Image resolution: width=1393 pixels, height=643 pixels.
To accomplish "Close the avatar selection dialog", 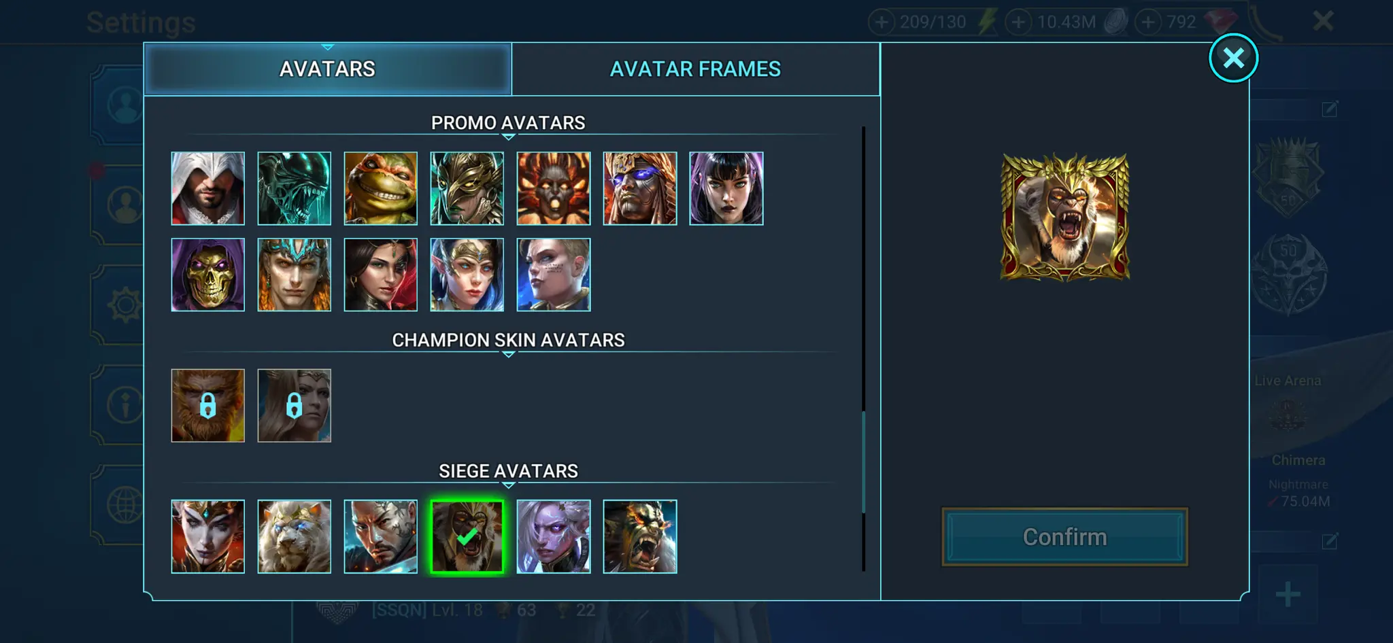I will pyautogui.click(x=1233, y=58).
